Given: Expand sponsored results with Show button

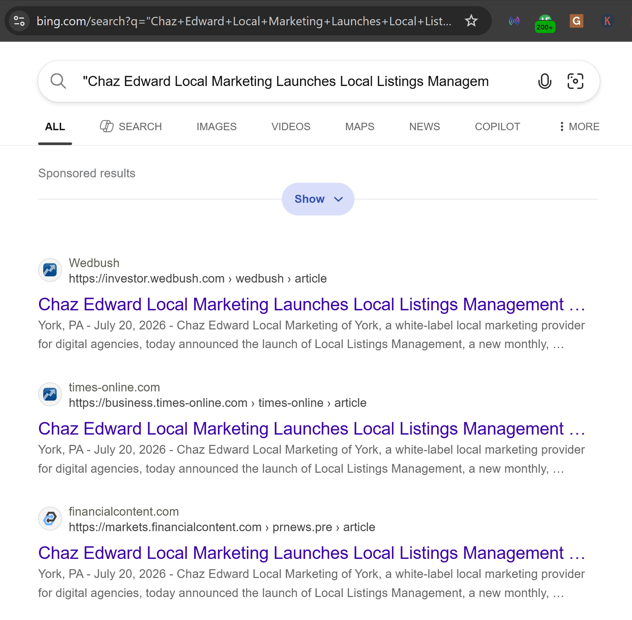Looking at the screenshot, I should [318, 199].
